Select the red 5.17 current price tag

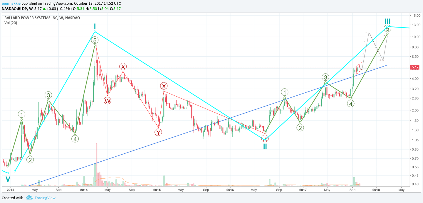tap(415, 67)
